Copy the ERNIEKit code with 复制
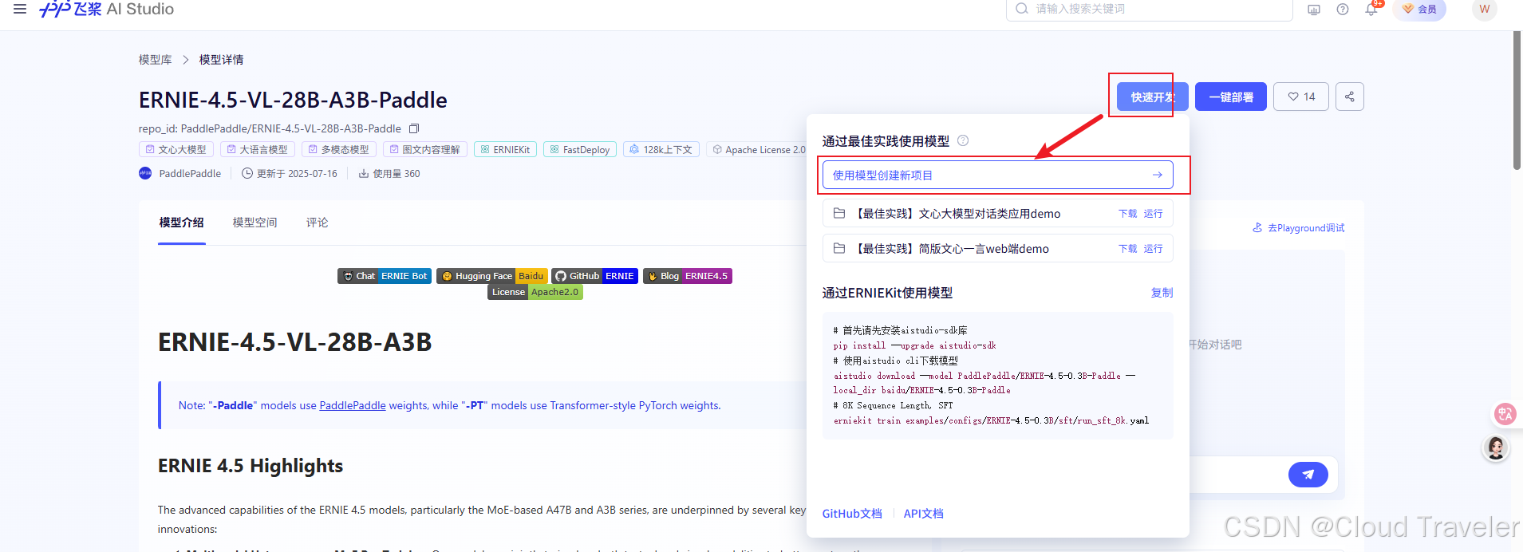Screen dimensions: 1523x552 point(1162,293)
